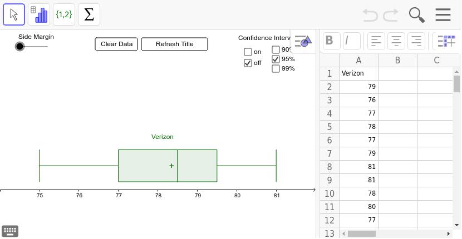This screenshot has width=462, height=239.
Task: Select row 1 header
Action: pos(330,73)
